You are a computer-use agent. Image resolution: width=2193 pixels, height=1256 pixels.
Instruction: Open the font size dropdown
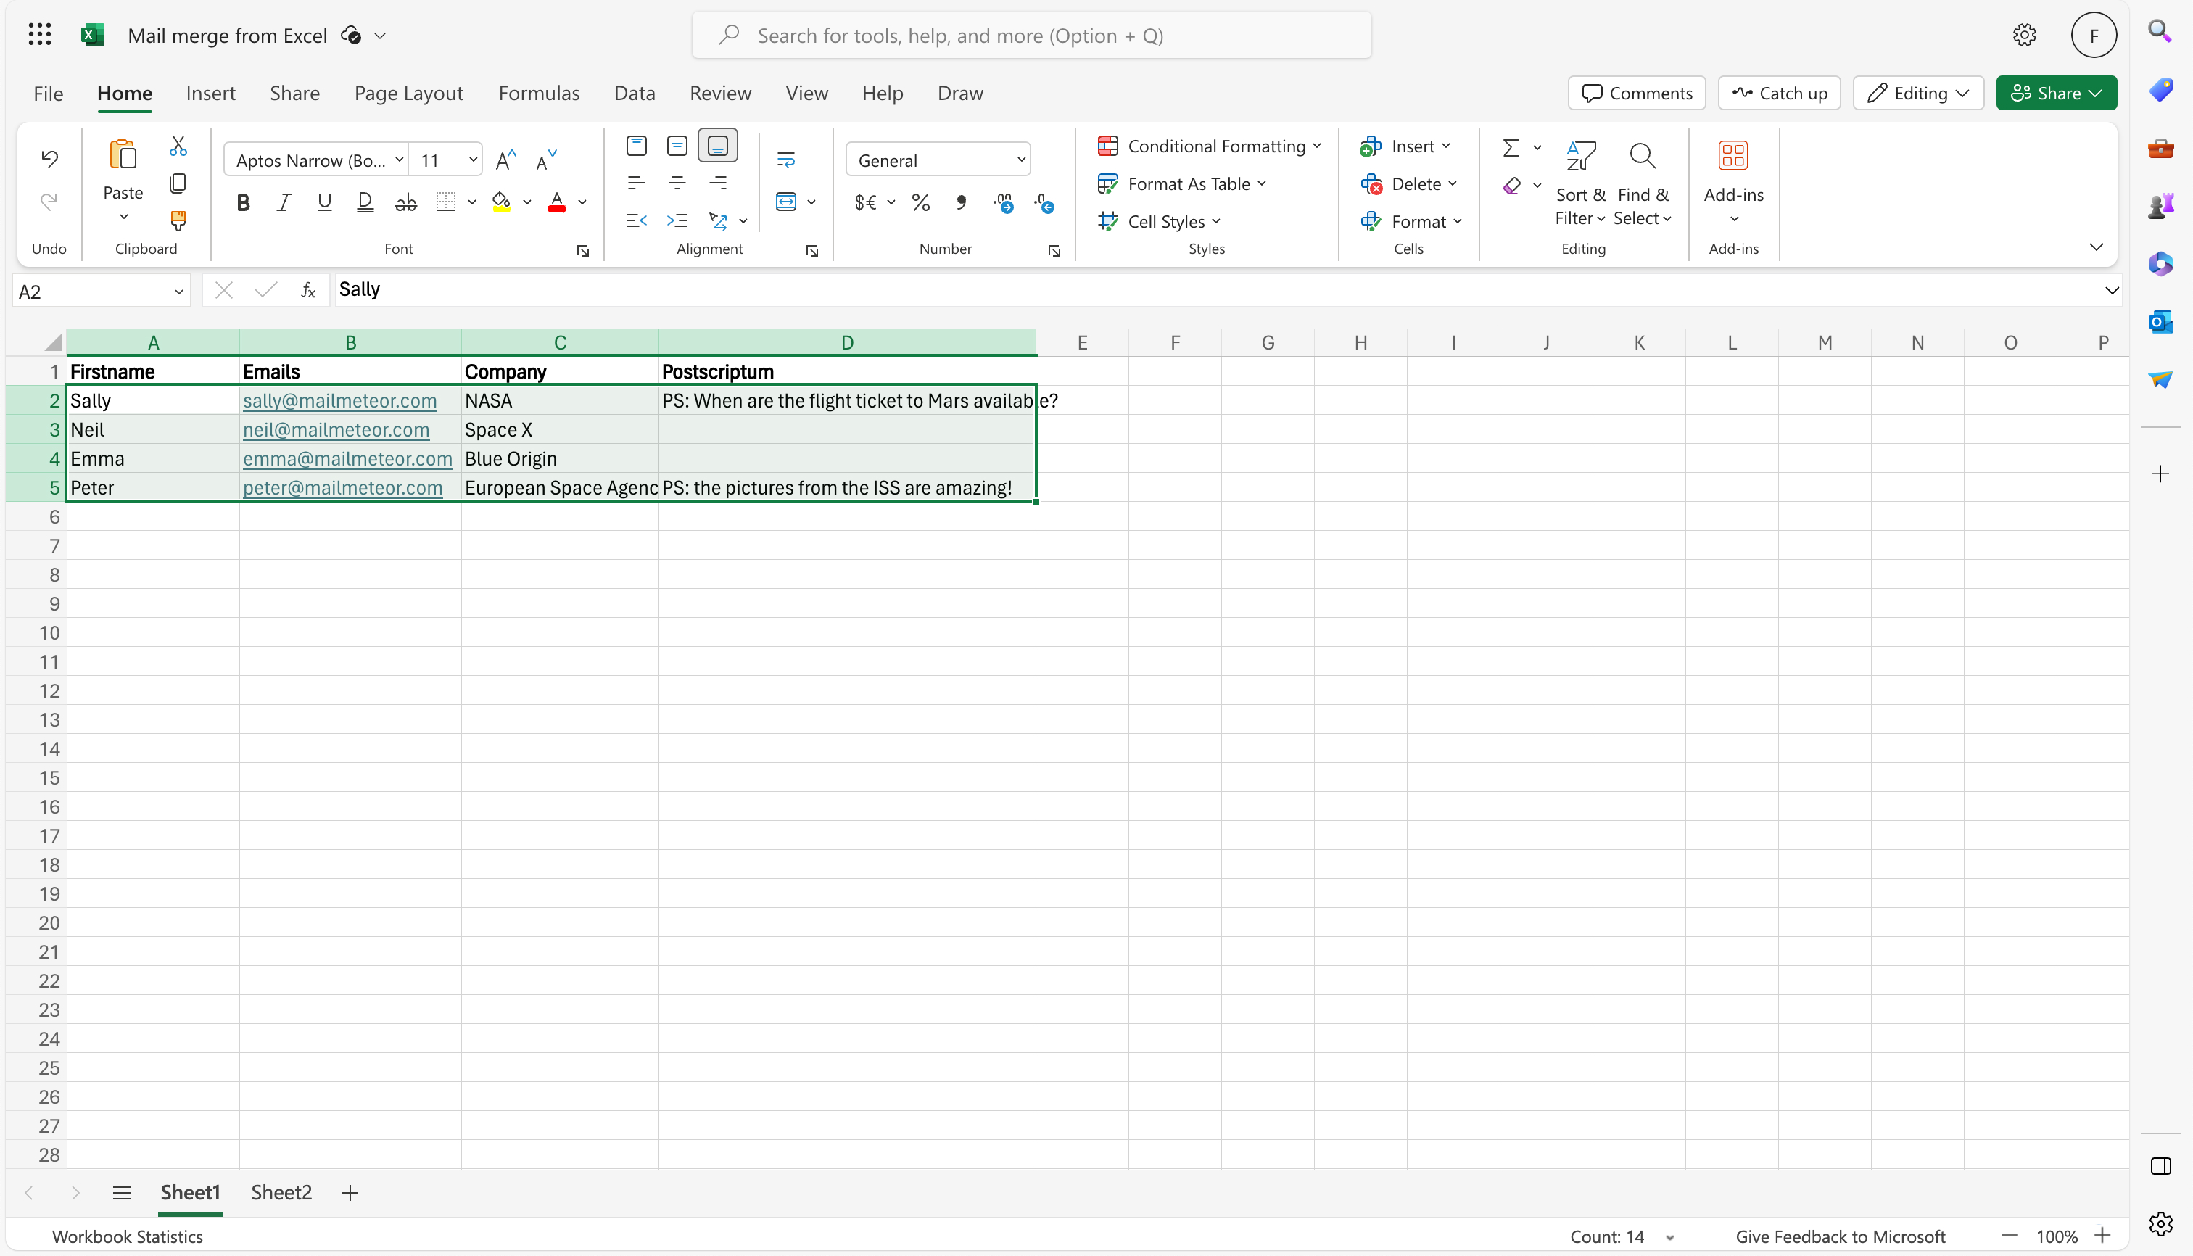coord(473,160)
